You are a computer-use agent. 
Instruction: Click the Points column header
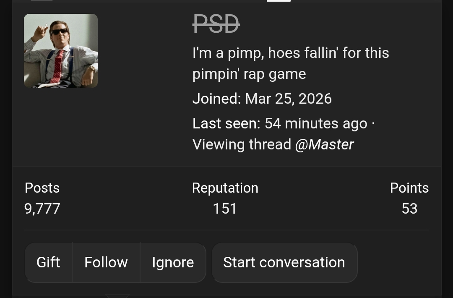409,188
